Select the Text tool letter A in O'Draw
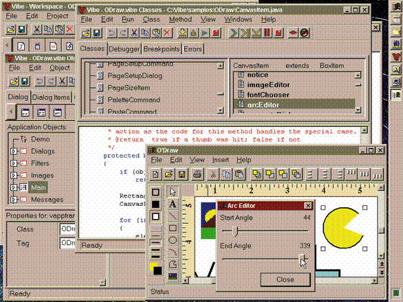403x302 pixels. 173,205
